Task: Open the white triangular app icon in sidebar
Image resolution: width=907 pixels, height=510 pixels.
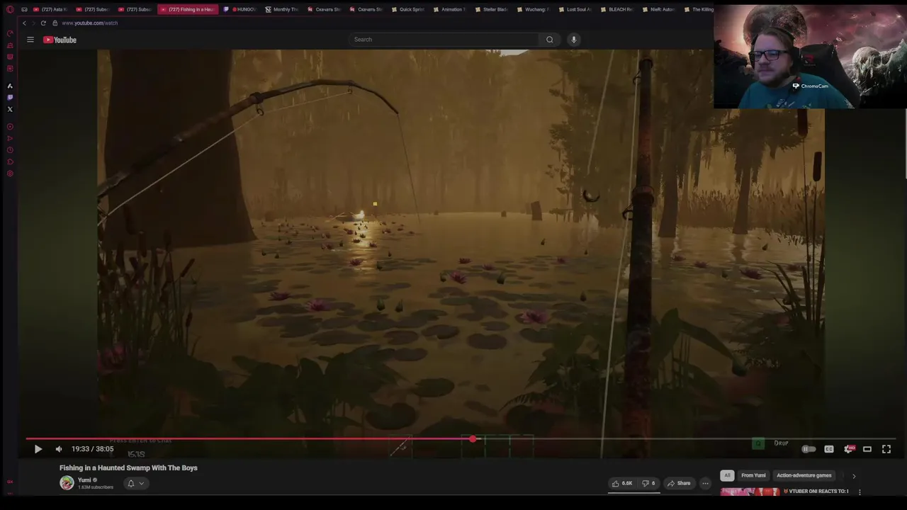Action: tap(10, 86)
